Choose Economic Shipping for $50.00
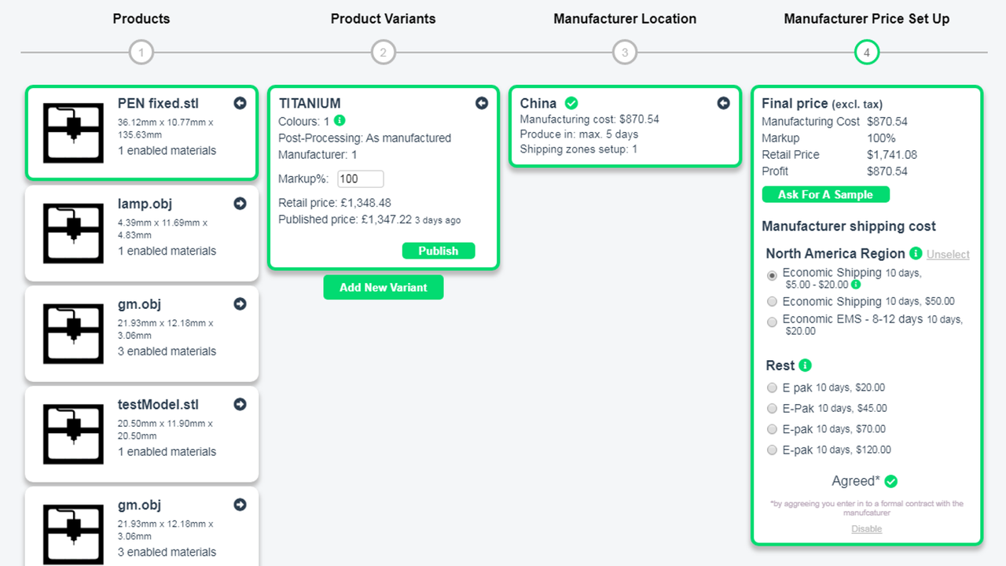 tap(772, 301)
